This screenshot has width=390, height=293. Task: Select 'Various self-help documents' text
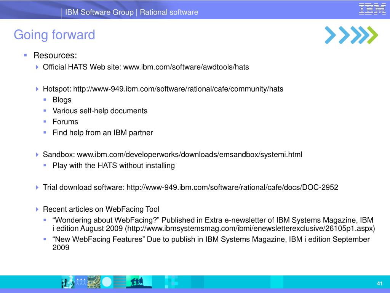pos(100,111)
